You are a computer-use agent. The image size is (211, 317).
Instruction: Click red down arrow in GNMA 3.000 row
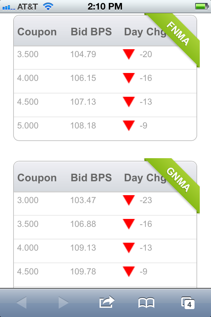tap(129, 200)
